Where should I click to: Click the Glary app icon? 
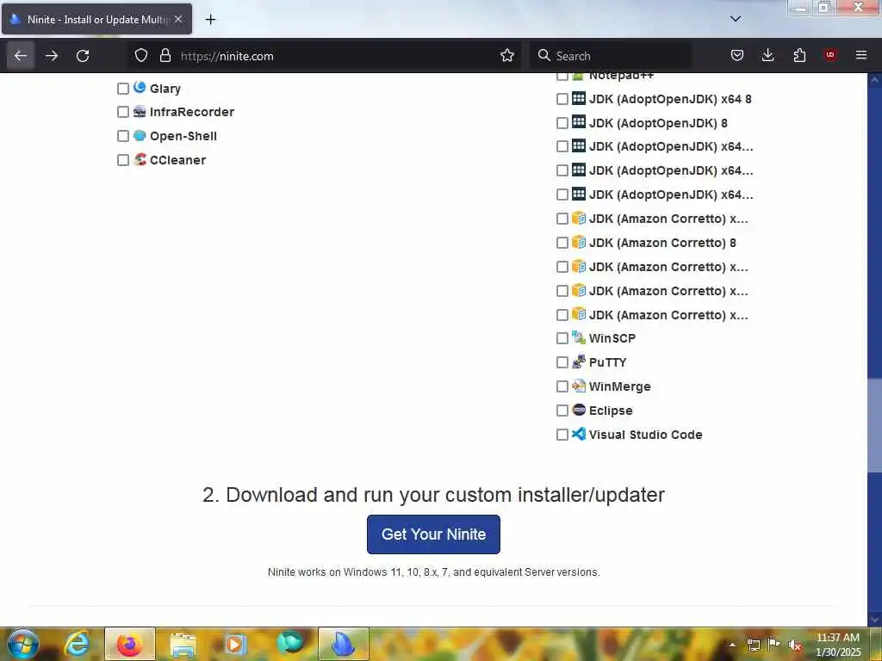tap(140, 88)
